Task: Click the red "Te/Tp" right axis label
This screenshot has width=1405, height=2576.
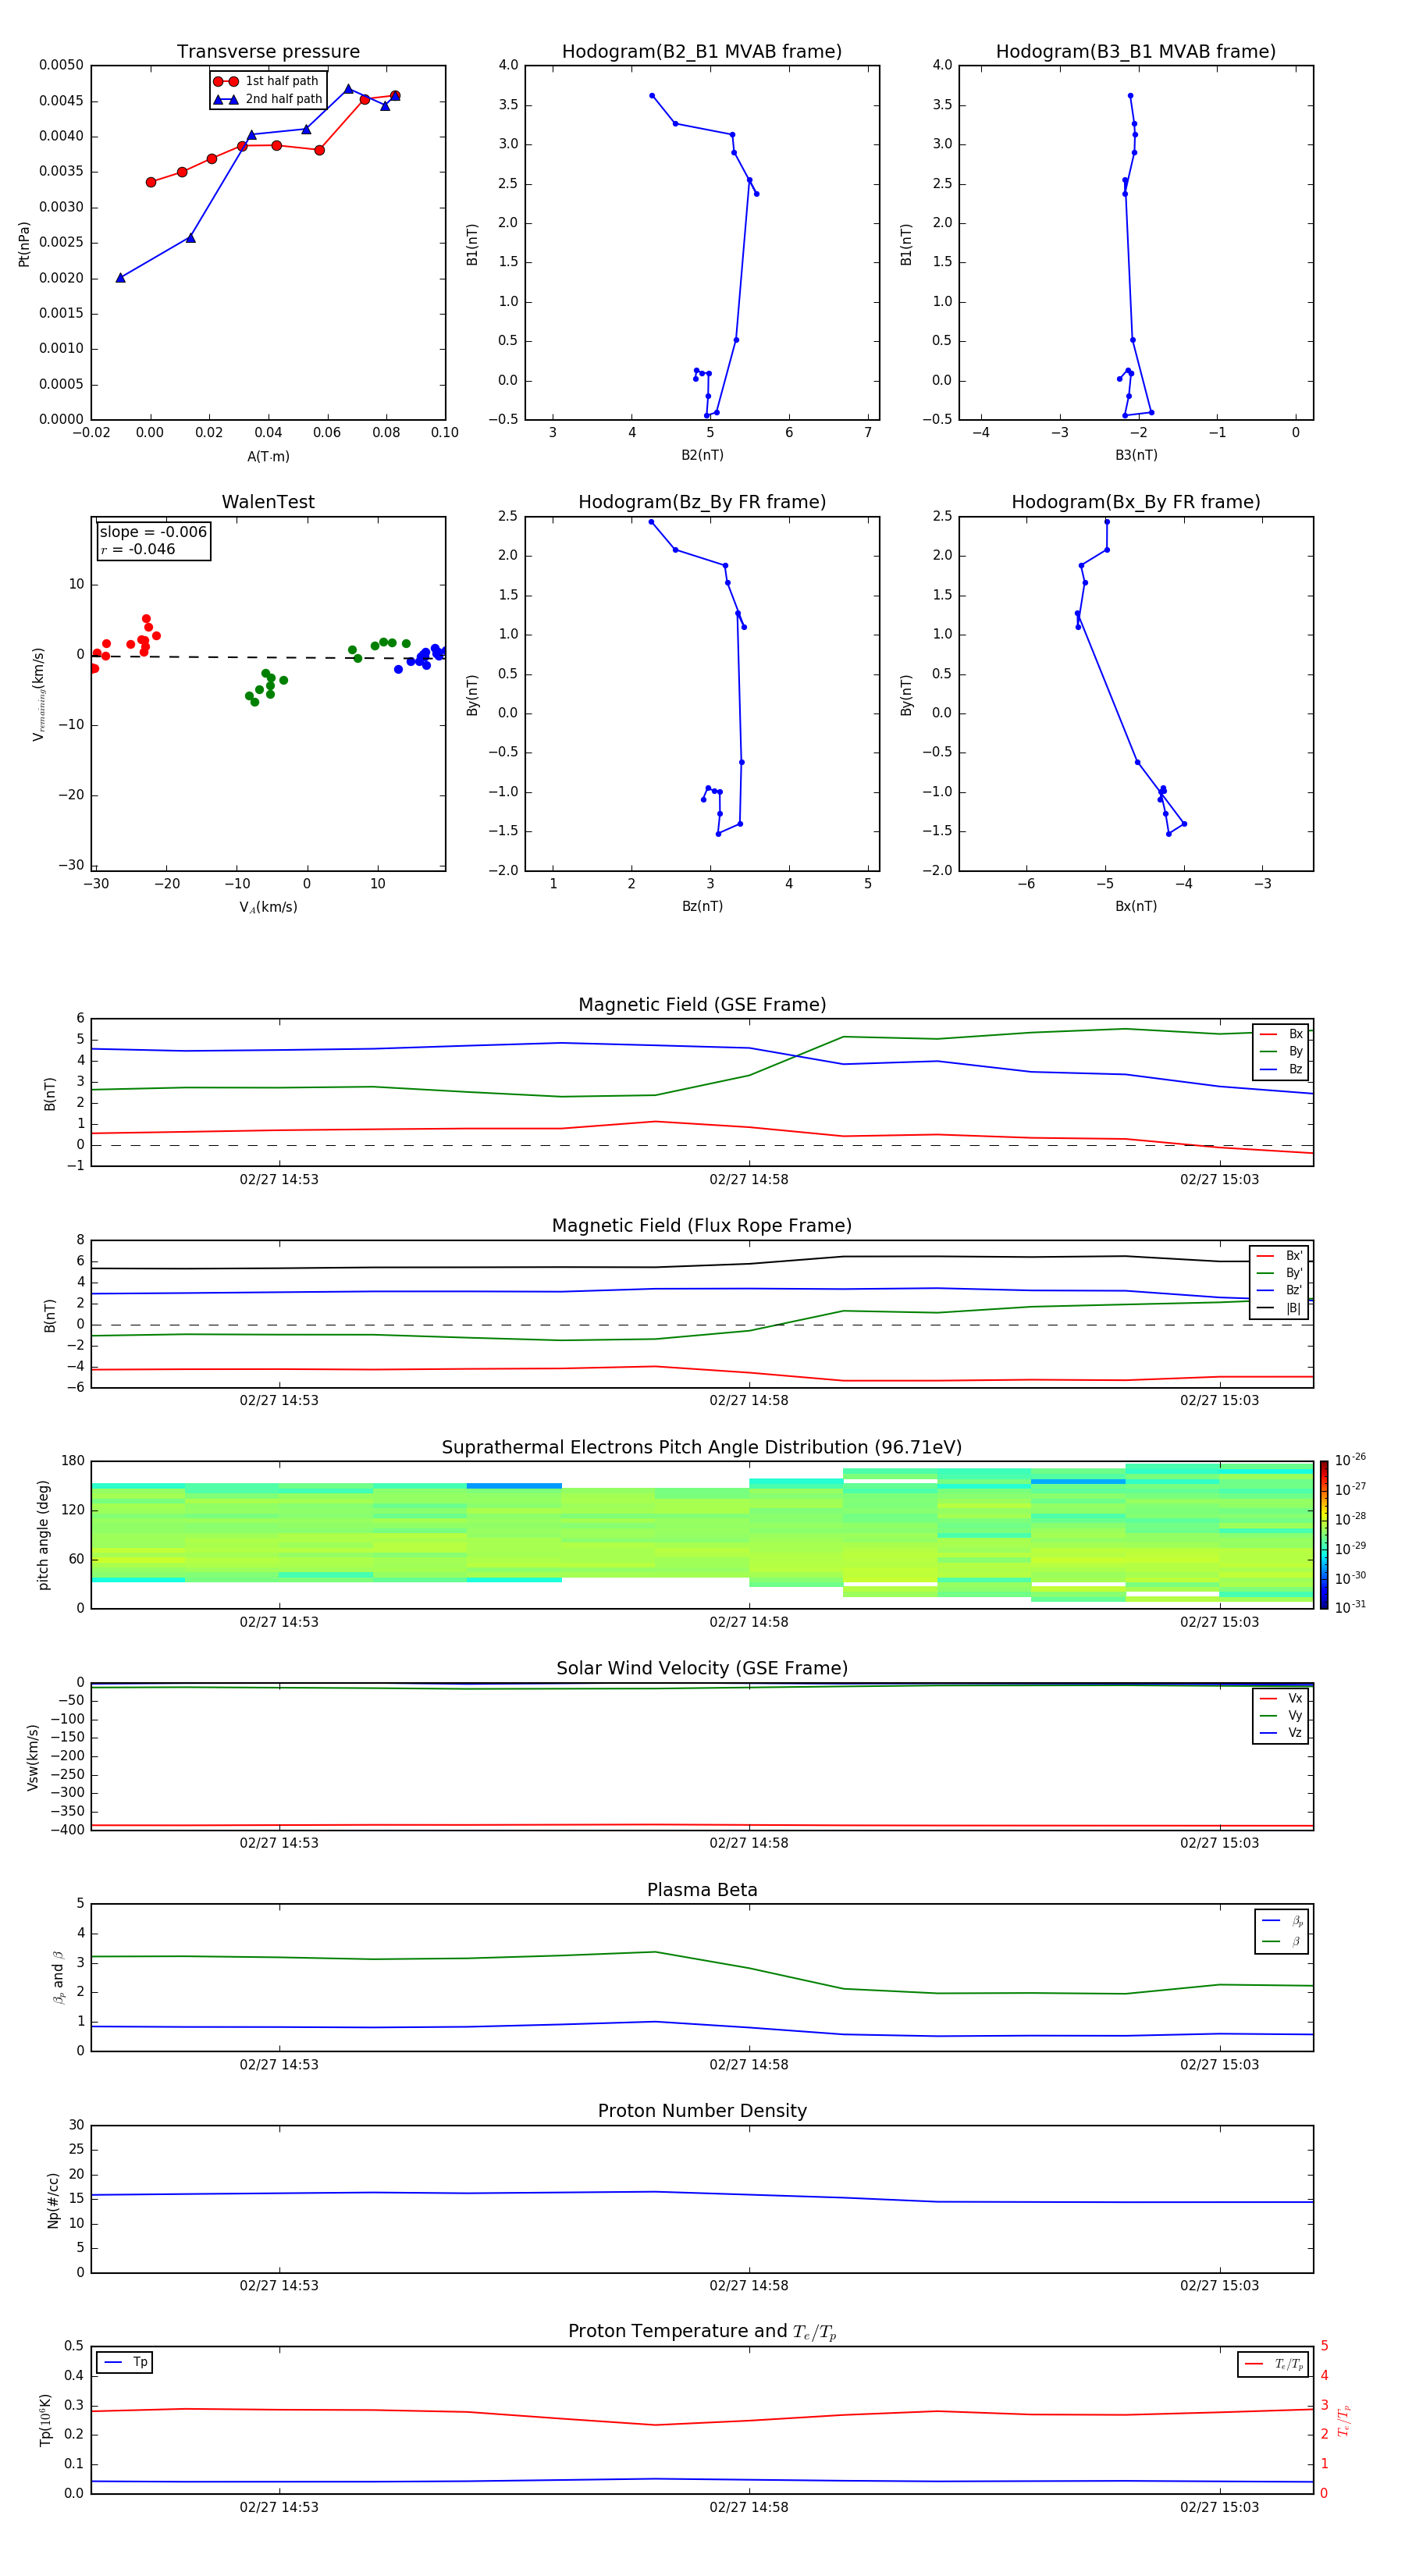Action: coord(1343,2420)
